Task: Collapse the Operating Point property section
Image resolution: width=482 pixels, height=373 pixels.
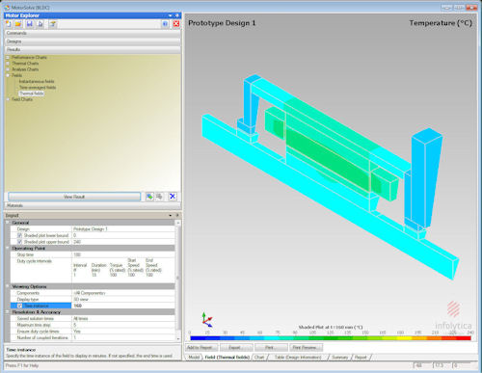Action: pyautogui.click(x=8, y=248)
